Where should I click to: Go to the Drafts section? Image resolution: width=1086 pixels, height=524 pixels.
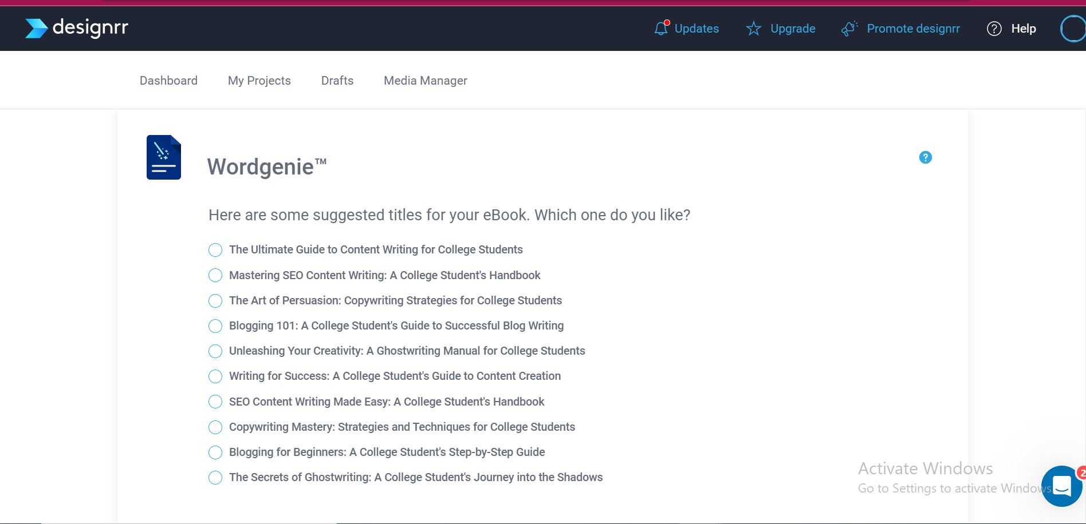click(x=337, y=80)
